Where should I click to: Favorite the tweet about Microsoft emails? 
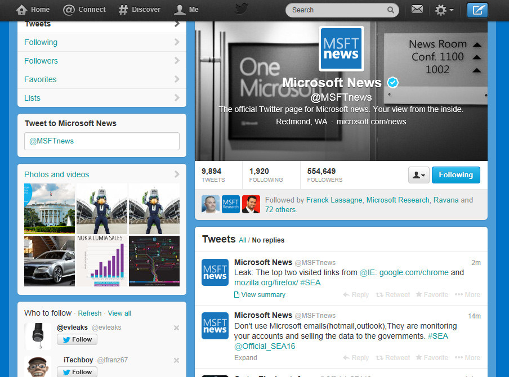tap(431, 357)
